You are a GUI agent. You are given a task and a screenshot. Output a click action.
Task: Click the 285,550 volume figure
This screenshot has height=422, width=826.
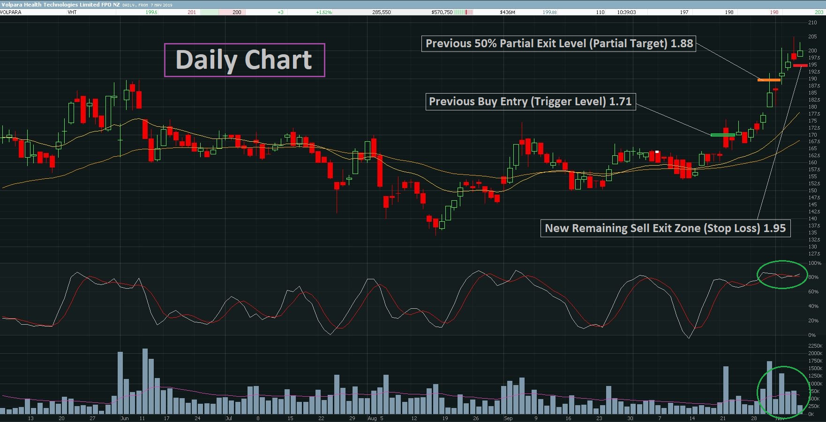point(382,12)
